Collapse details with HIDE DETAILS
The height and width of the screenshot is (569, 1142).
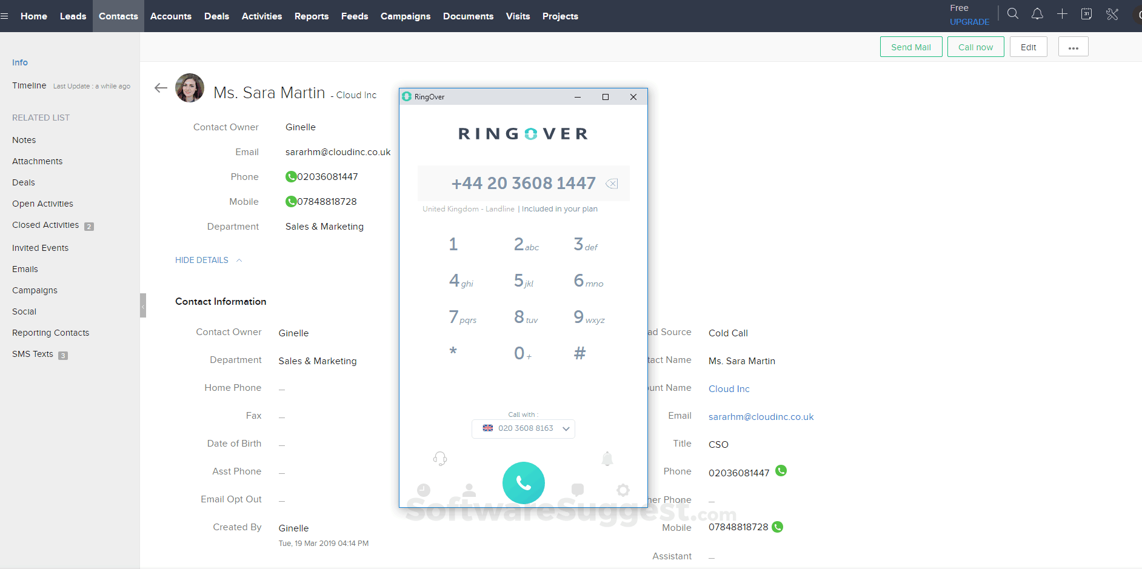pos(209,260)
